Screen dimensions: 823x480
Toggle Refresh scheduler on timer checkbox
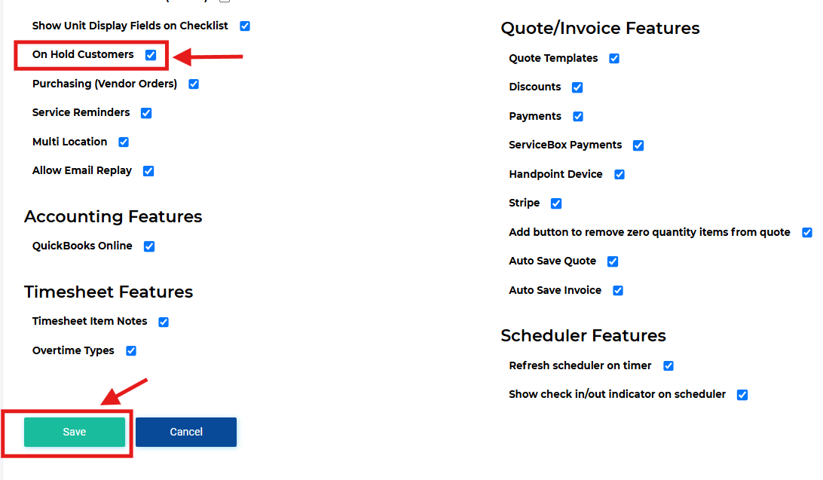point(668,365)
